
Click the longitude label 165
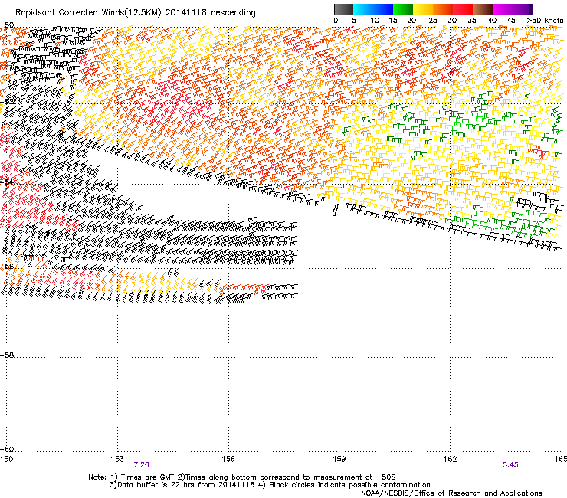(561, 459)
